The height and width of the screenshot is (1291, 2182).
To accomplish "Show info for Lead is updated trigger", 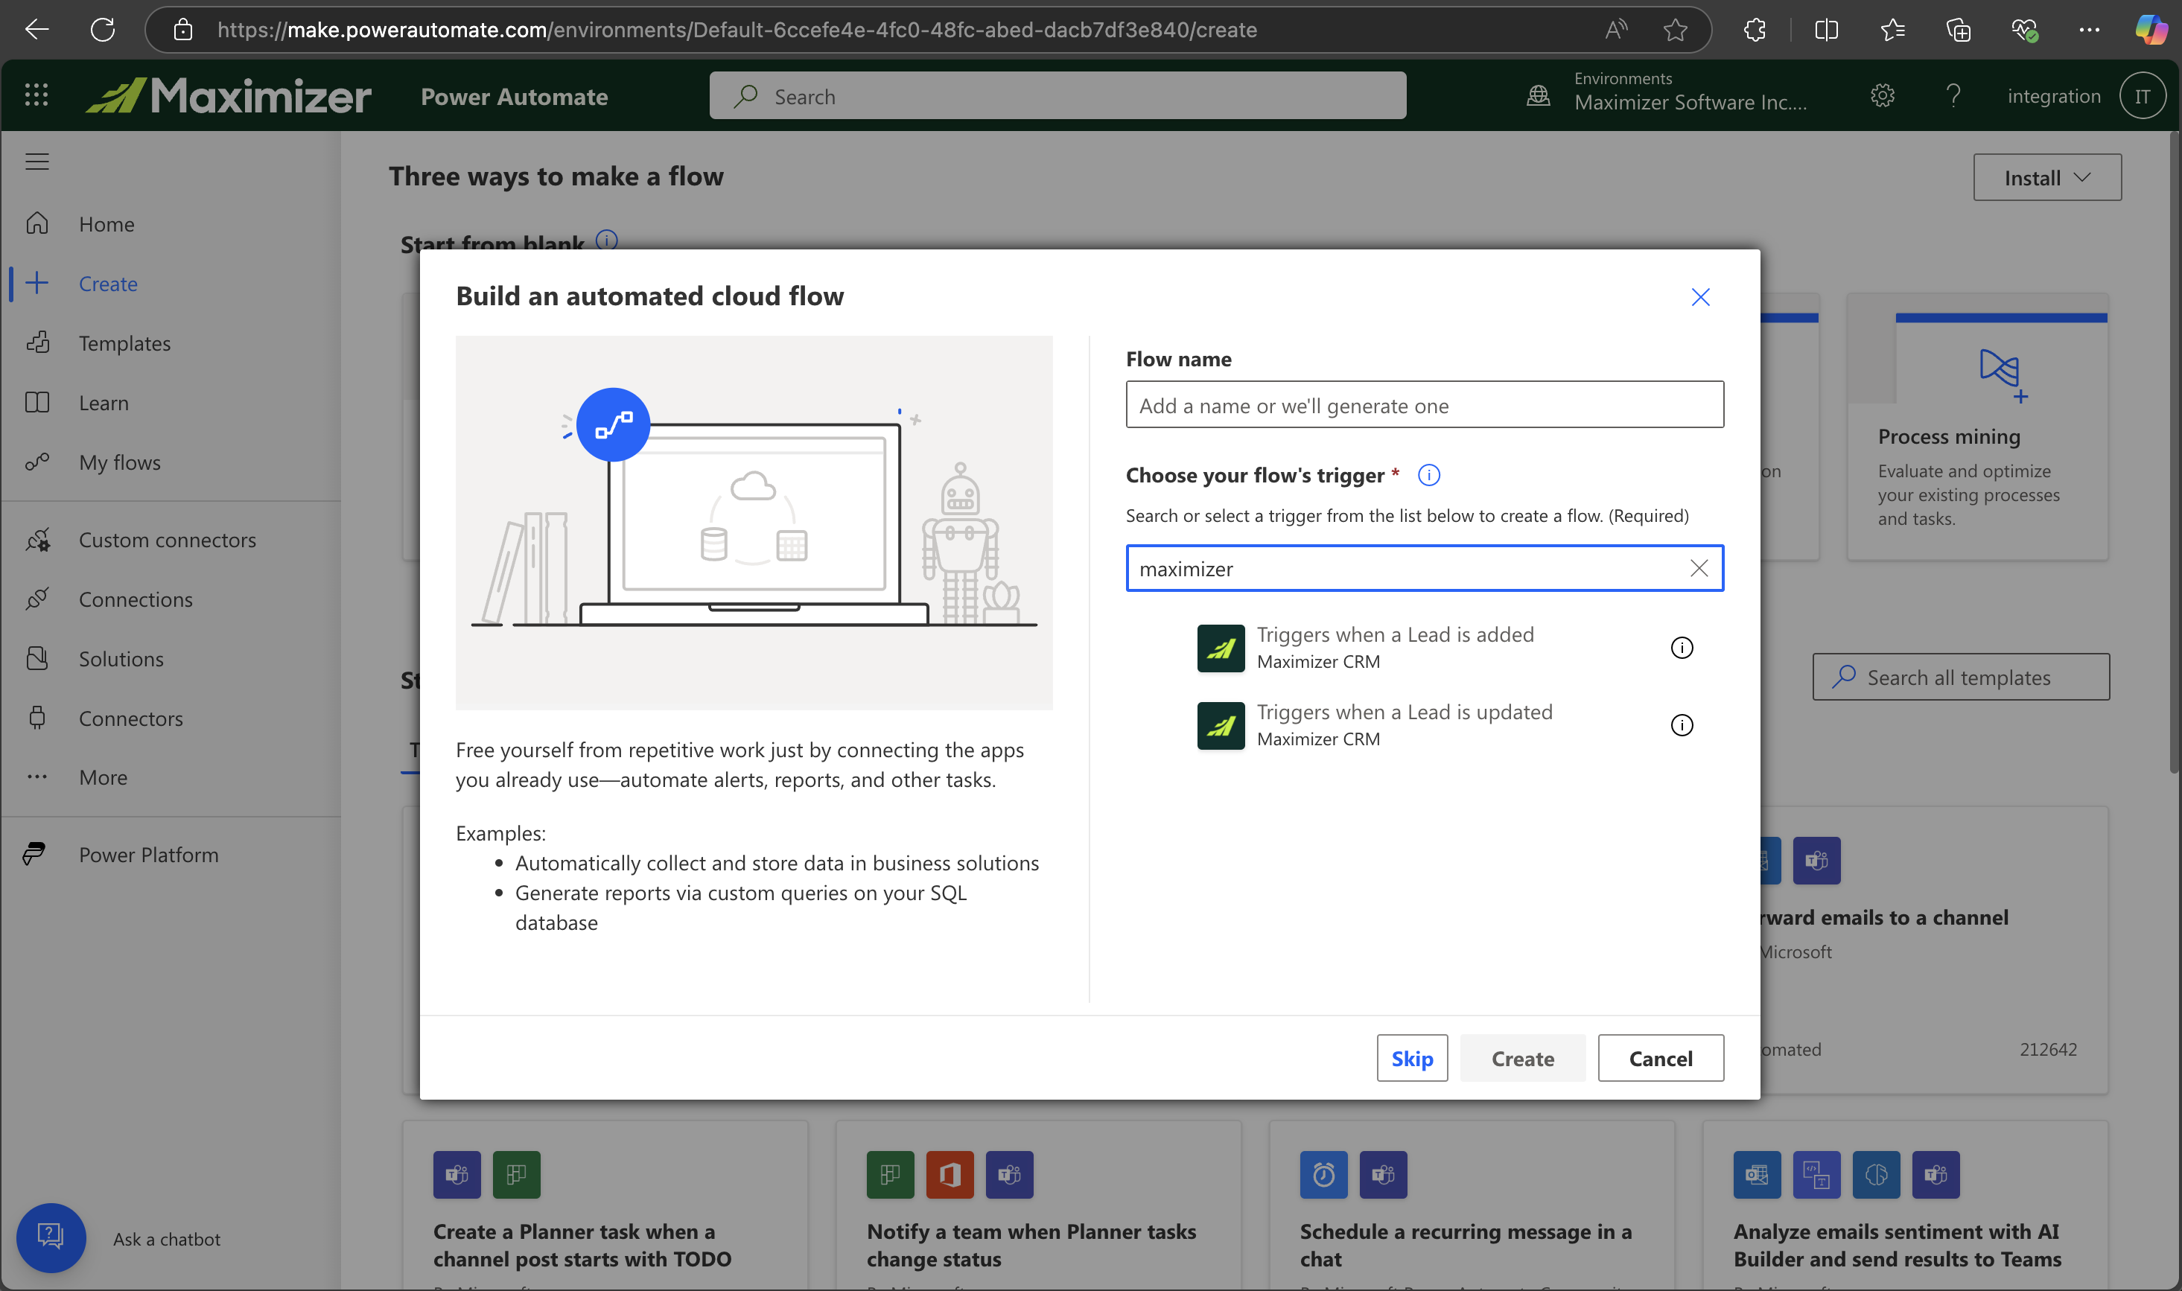I will (1682, 724).
